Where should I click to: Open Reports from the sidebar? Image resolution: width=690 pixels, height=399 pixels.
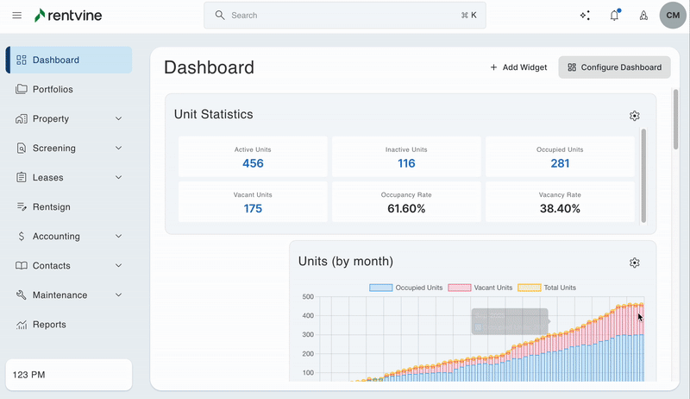(49, 325)
